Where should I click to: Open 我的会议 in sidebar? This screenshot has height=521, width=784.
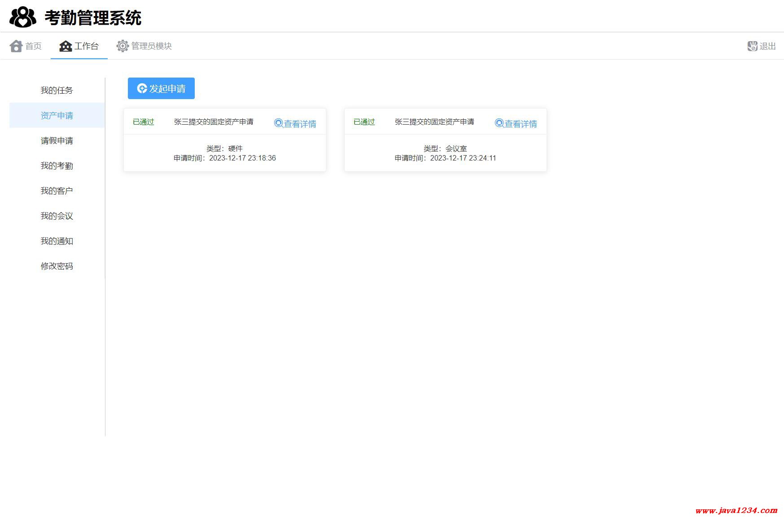(57, 216)
